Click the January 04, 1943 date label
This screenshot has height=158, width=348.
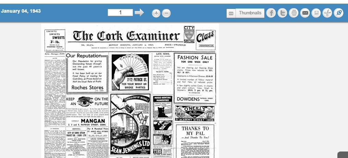(x=21, y=11)
